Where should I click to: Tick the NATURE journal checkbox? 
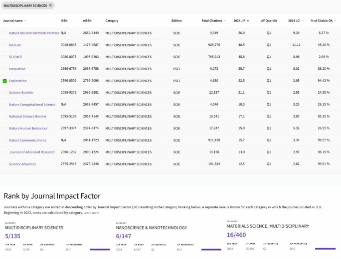(5, 45)
